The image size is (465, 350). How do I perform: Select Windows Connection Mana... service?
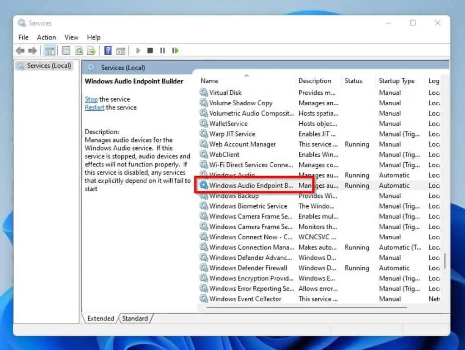point(252,247)
